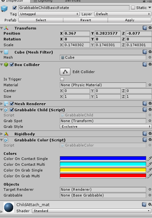Click the GameObject name field
152x218 pixels.
coord(74,8)
